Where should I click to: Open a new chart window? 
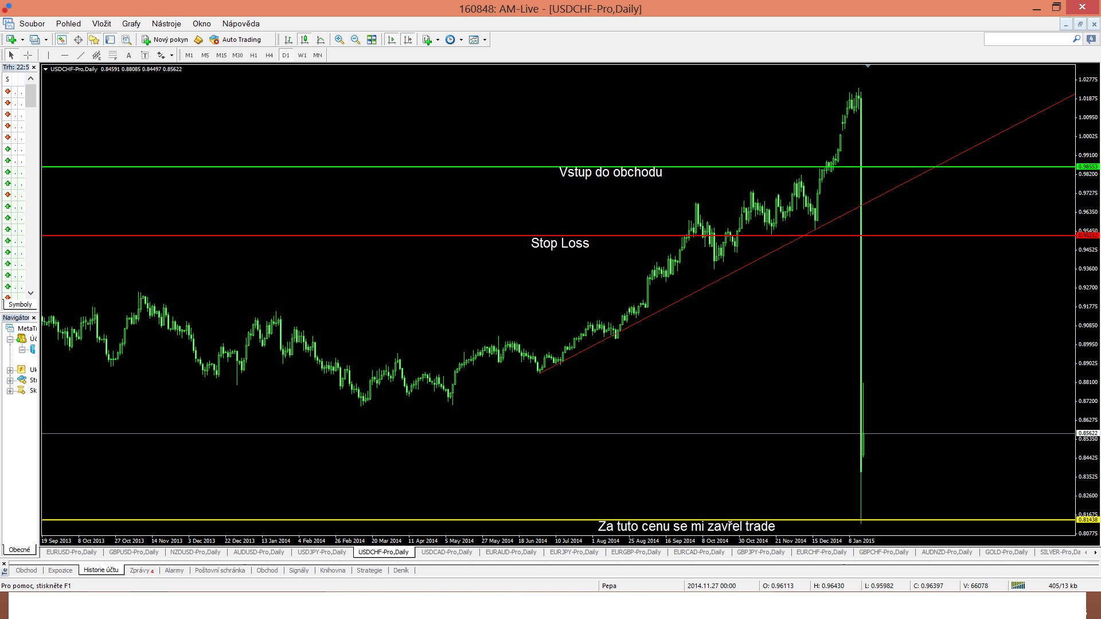[11, 40]
